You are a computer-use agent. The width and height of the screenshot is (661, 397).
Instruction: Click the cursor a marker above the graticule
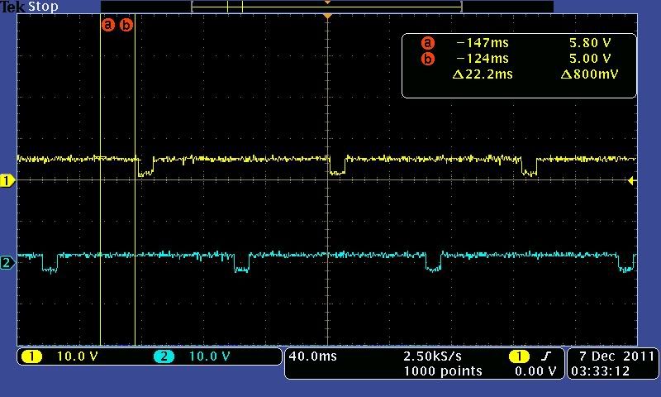tap(107, 25)
